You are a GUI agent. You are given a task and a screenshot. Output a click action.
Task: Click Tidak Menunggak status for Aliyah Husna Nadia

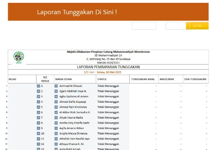(x=108, y=118)
